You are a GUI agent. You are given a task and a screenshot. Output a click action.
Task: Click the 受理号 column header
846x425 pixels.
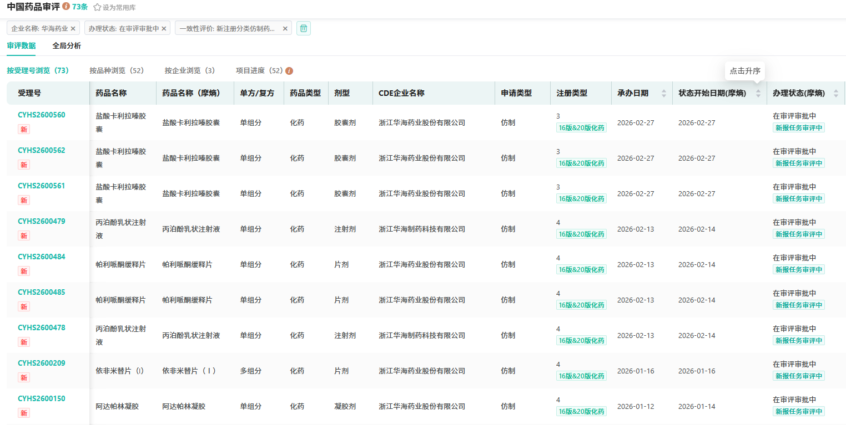(x=29, y=93)
